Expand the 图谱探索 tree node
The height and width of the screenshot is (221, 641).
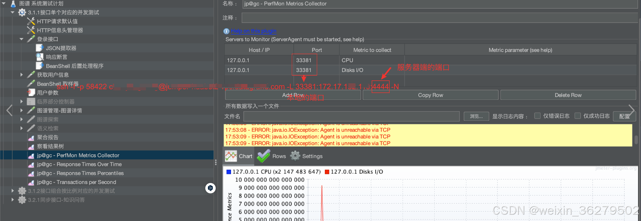pyautogui.click(x=21, y=119)
